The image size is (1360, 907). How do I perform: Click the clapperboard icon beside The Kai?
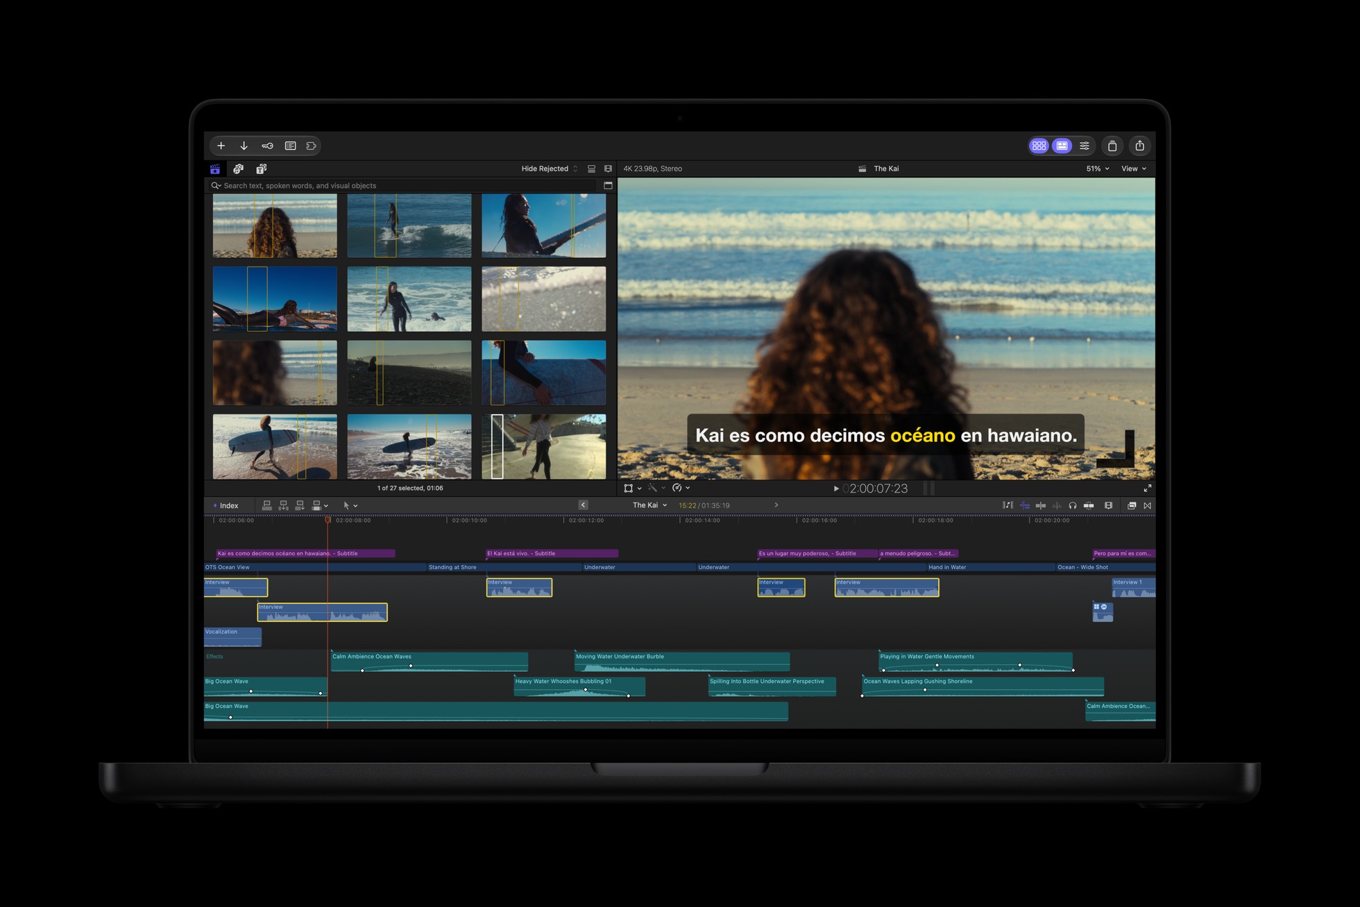click(x=862, y=169)
